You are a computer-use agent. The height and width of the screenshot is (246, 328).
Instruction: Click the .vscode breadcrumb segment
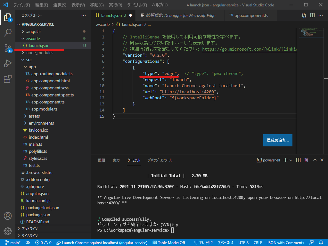tap(103, 24)
